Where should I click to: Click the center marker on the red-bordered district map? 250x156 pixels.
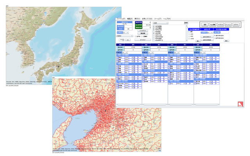(106, 112)
